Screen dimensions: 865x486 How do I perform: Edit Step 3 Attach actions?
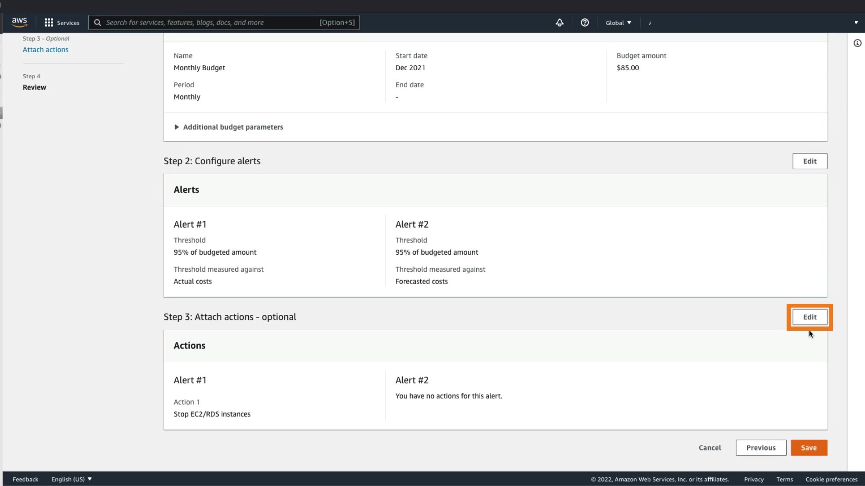[810, 317]
